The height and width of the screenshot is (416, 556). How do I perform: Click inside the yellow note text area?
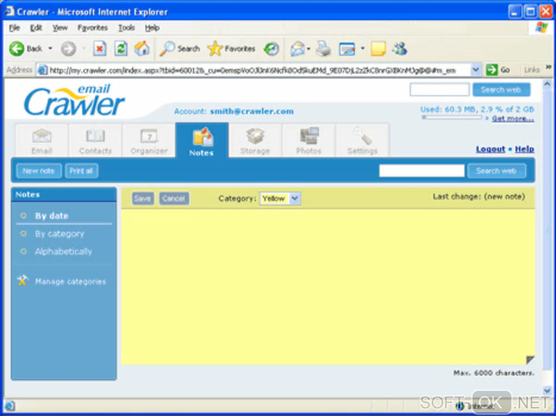(x=328, y=286)
